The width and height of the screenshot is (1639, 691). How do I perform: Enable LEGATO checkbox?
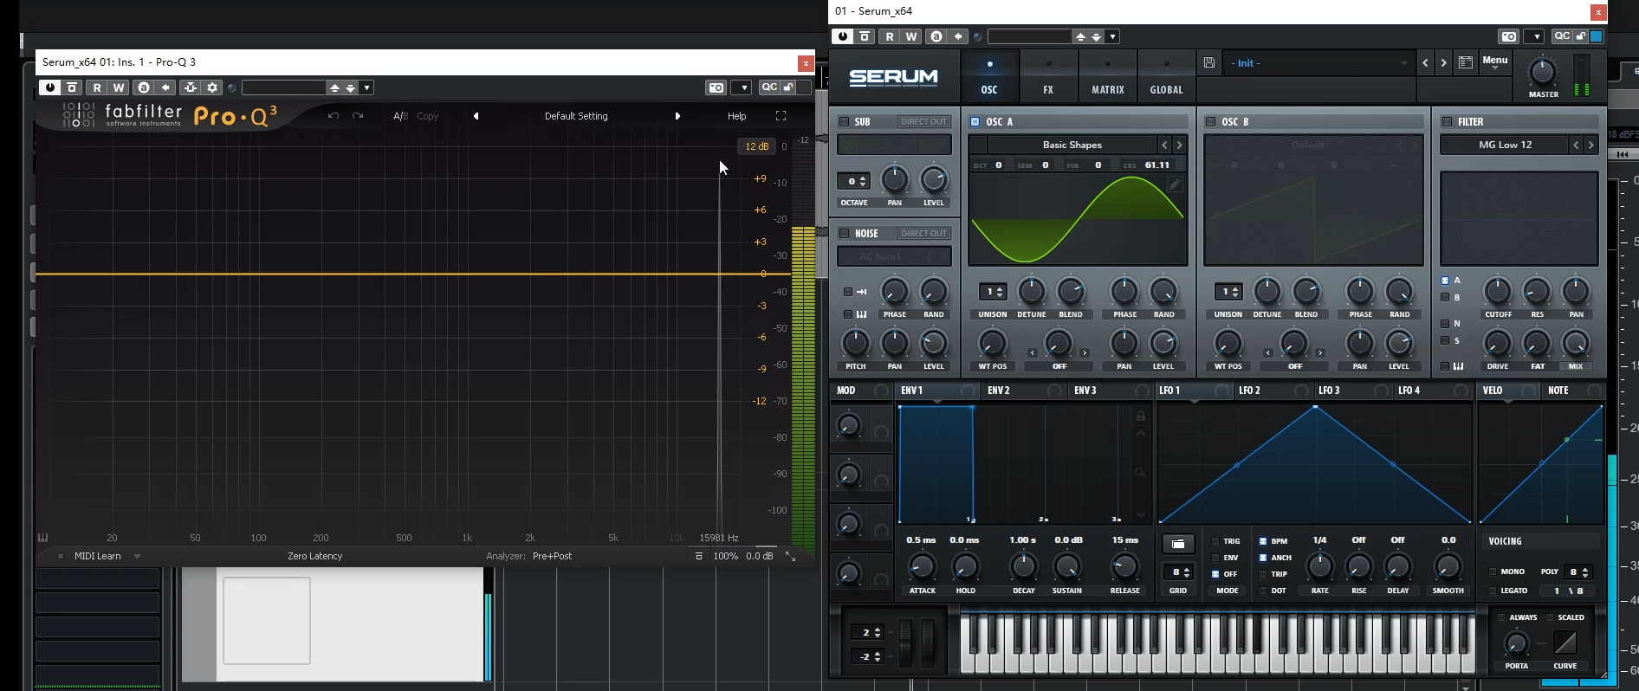[x=1492, y=591]
